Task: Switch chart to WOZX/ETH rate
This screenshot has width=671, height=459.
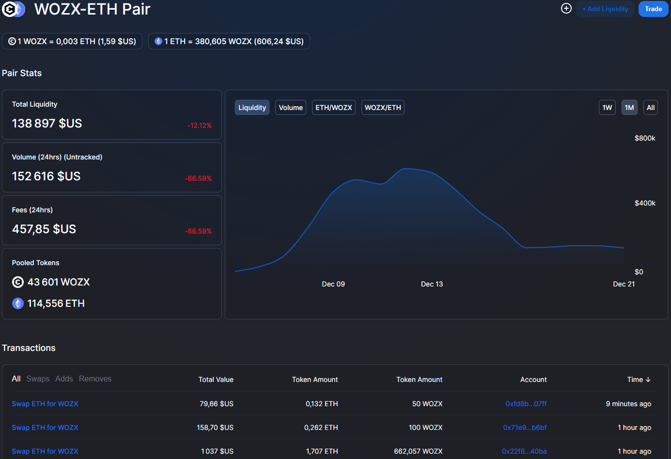Action: point(383,108)
